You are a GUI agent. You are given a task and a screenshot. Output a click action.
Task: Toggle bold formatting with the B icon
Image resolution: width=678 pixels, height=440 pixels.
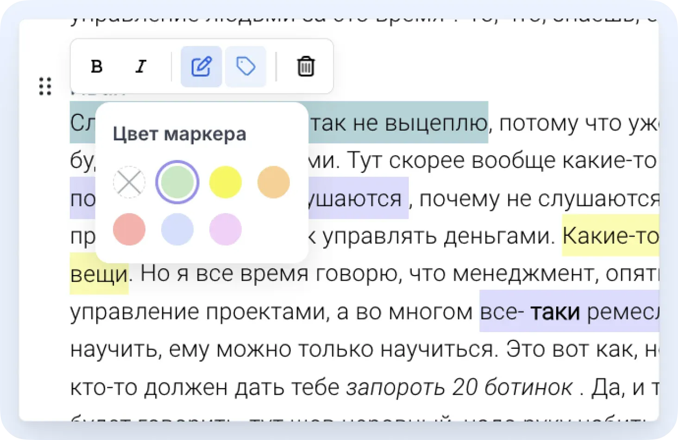pos(96,67)
